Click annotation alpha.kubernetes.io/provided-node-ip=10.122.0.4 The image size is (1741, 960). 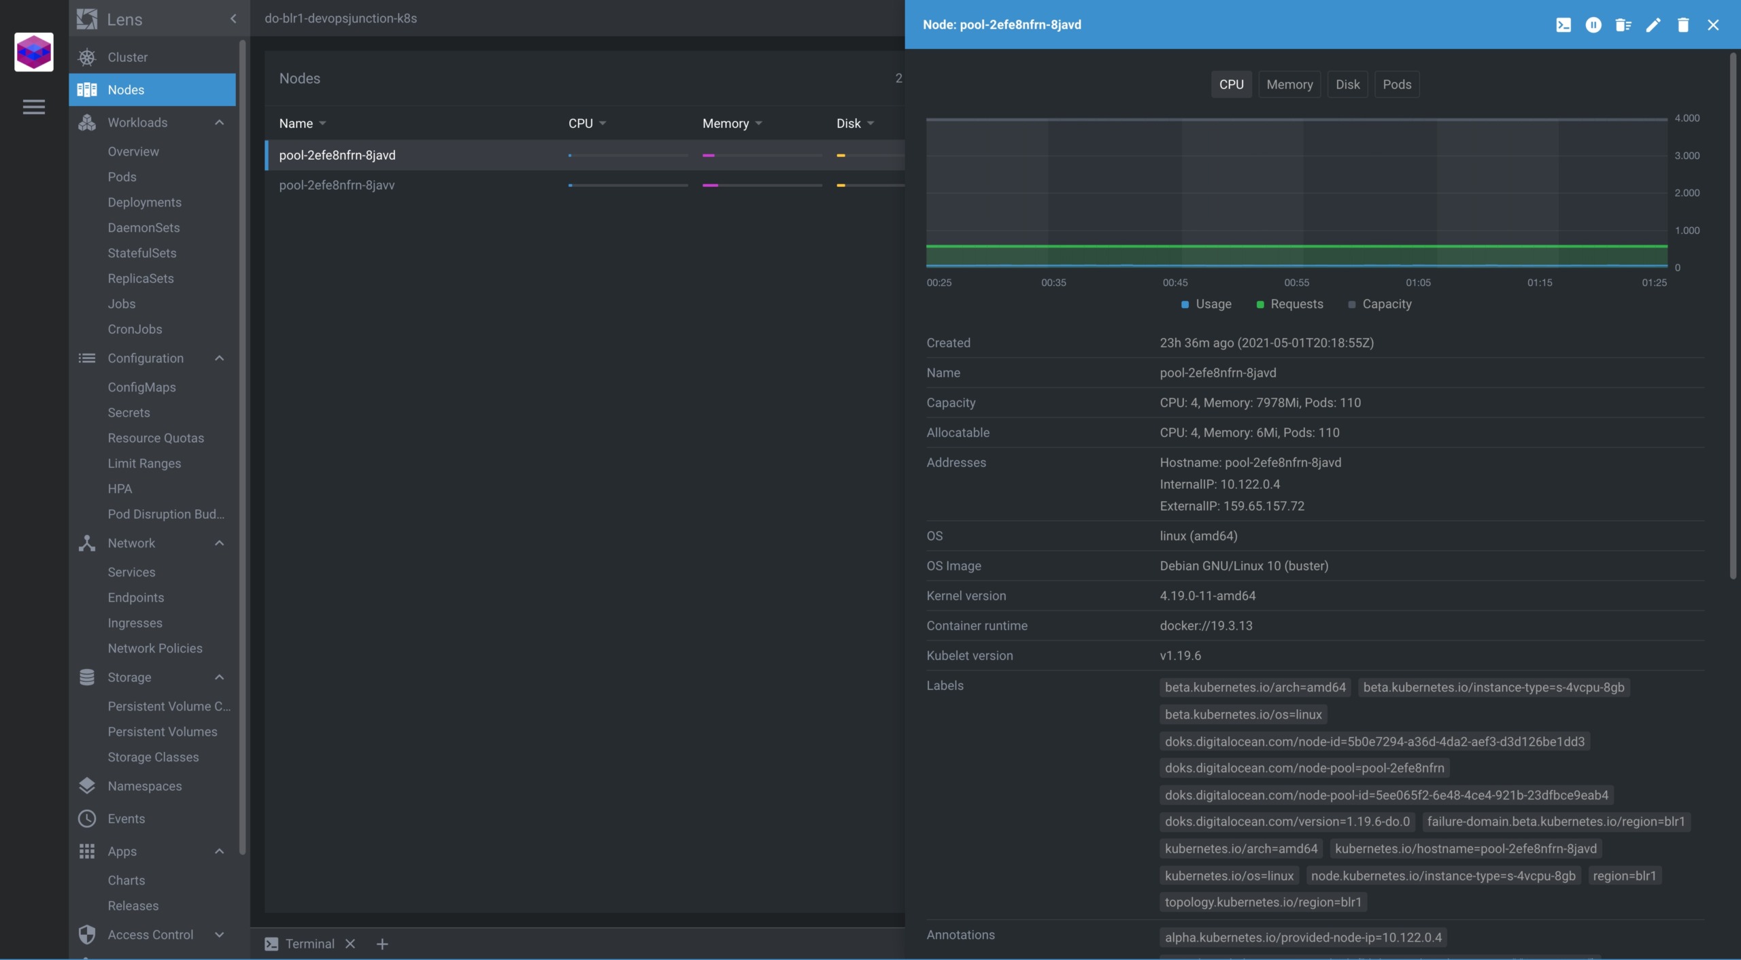[x=1303, y=938]
